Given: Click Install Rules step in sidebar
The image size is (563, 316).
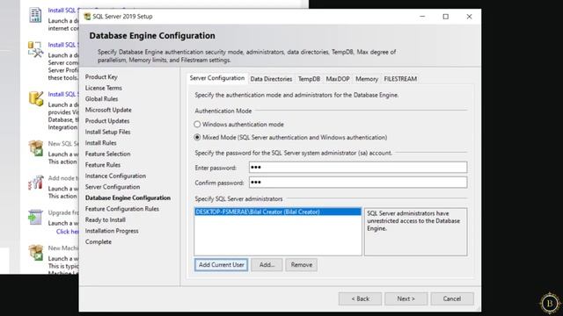Looking at the screenshot, I should 100,143.
